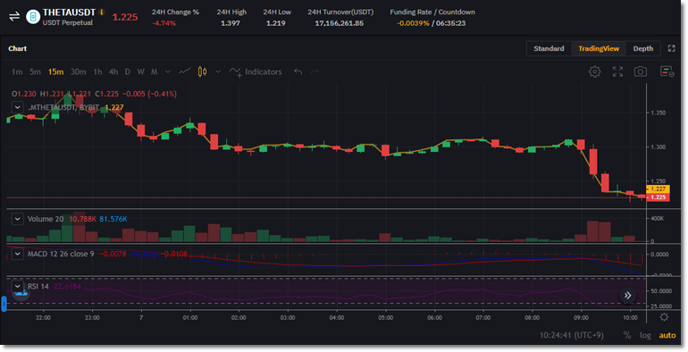Select the line chart style icon
Image resolution: width=688 pixels, height=352 pixels.
click(x=185, y=71)
